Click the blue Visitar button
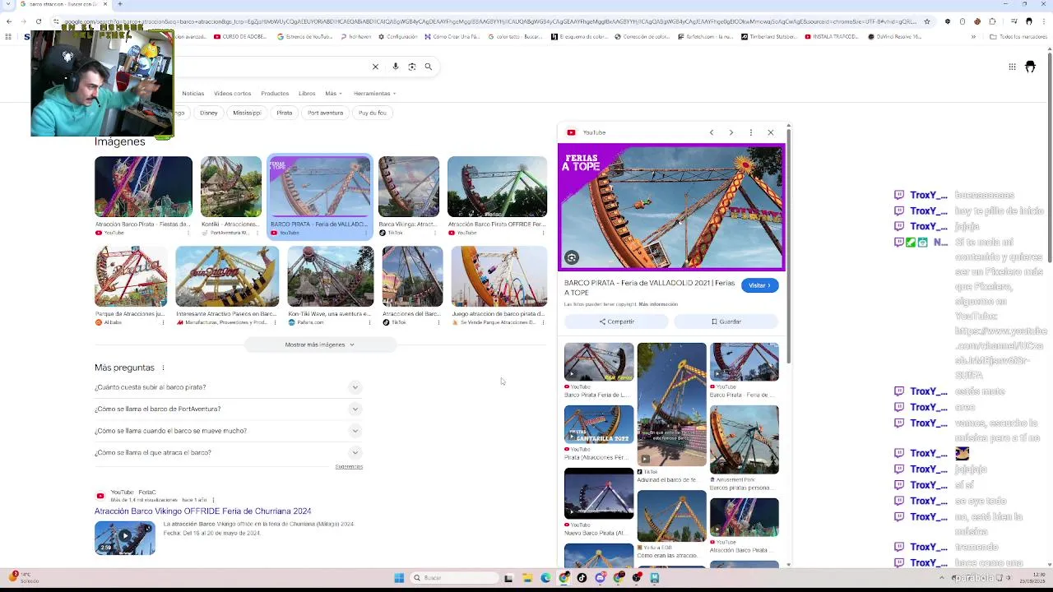The height and width of the screenshot is (592, 1053). (759, 285)
